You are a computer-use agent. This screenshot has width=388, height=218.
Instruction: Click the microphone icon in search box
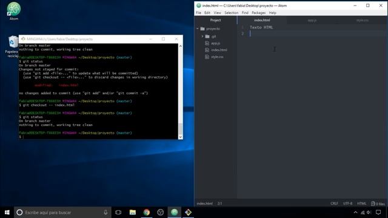tap(105, 213)
